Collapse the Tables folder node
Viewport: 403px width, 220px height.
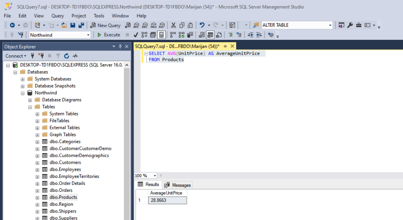[30, 107]
